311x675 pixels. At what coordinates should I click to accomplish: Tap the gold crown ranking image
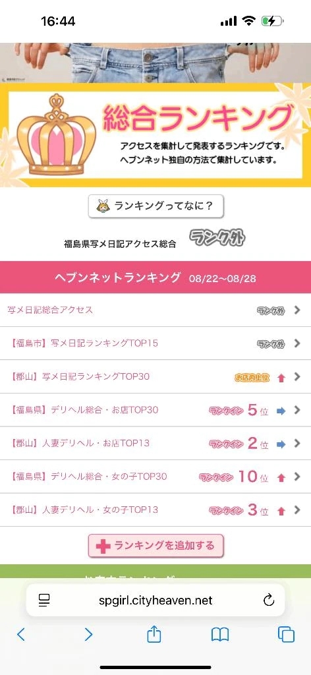pos(57,134)
